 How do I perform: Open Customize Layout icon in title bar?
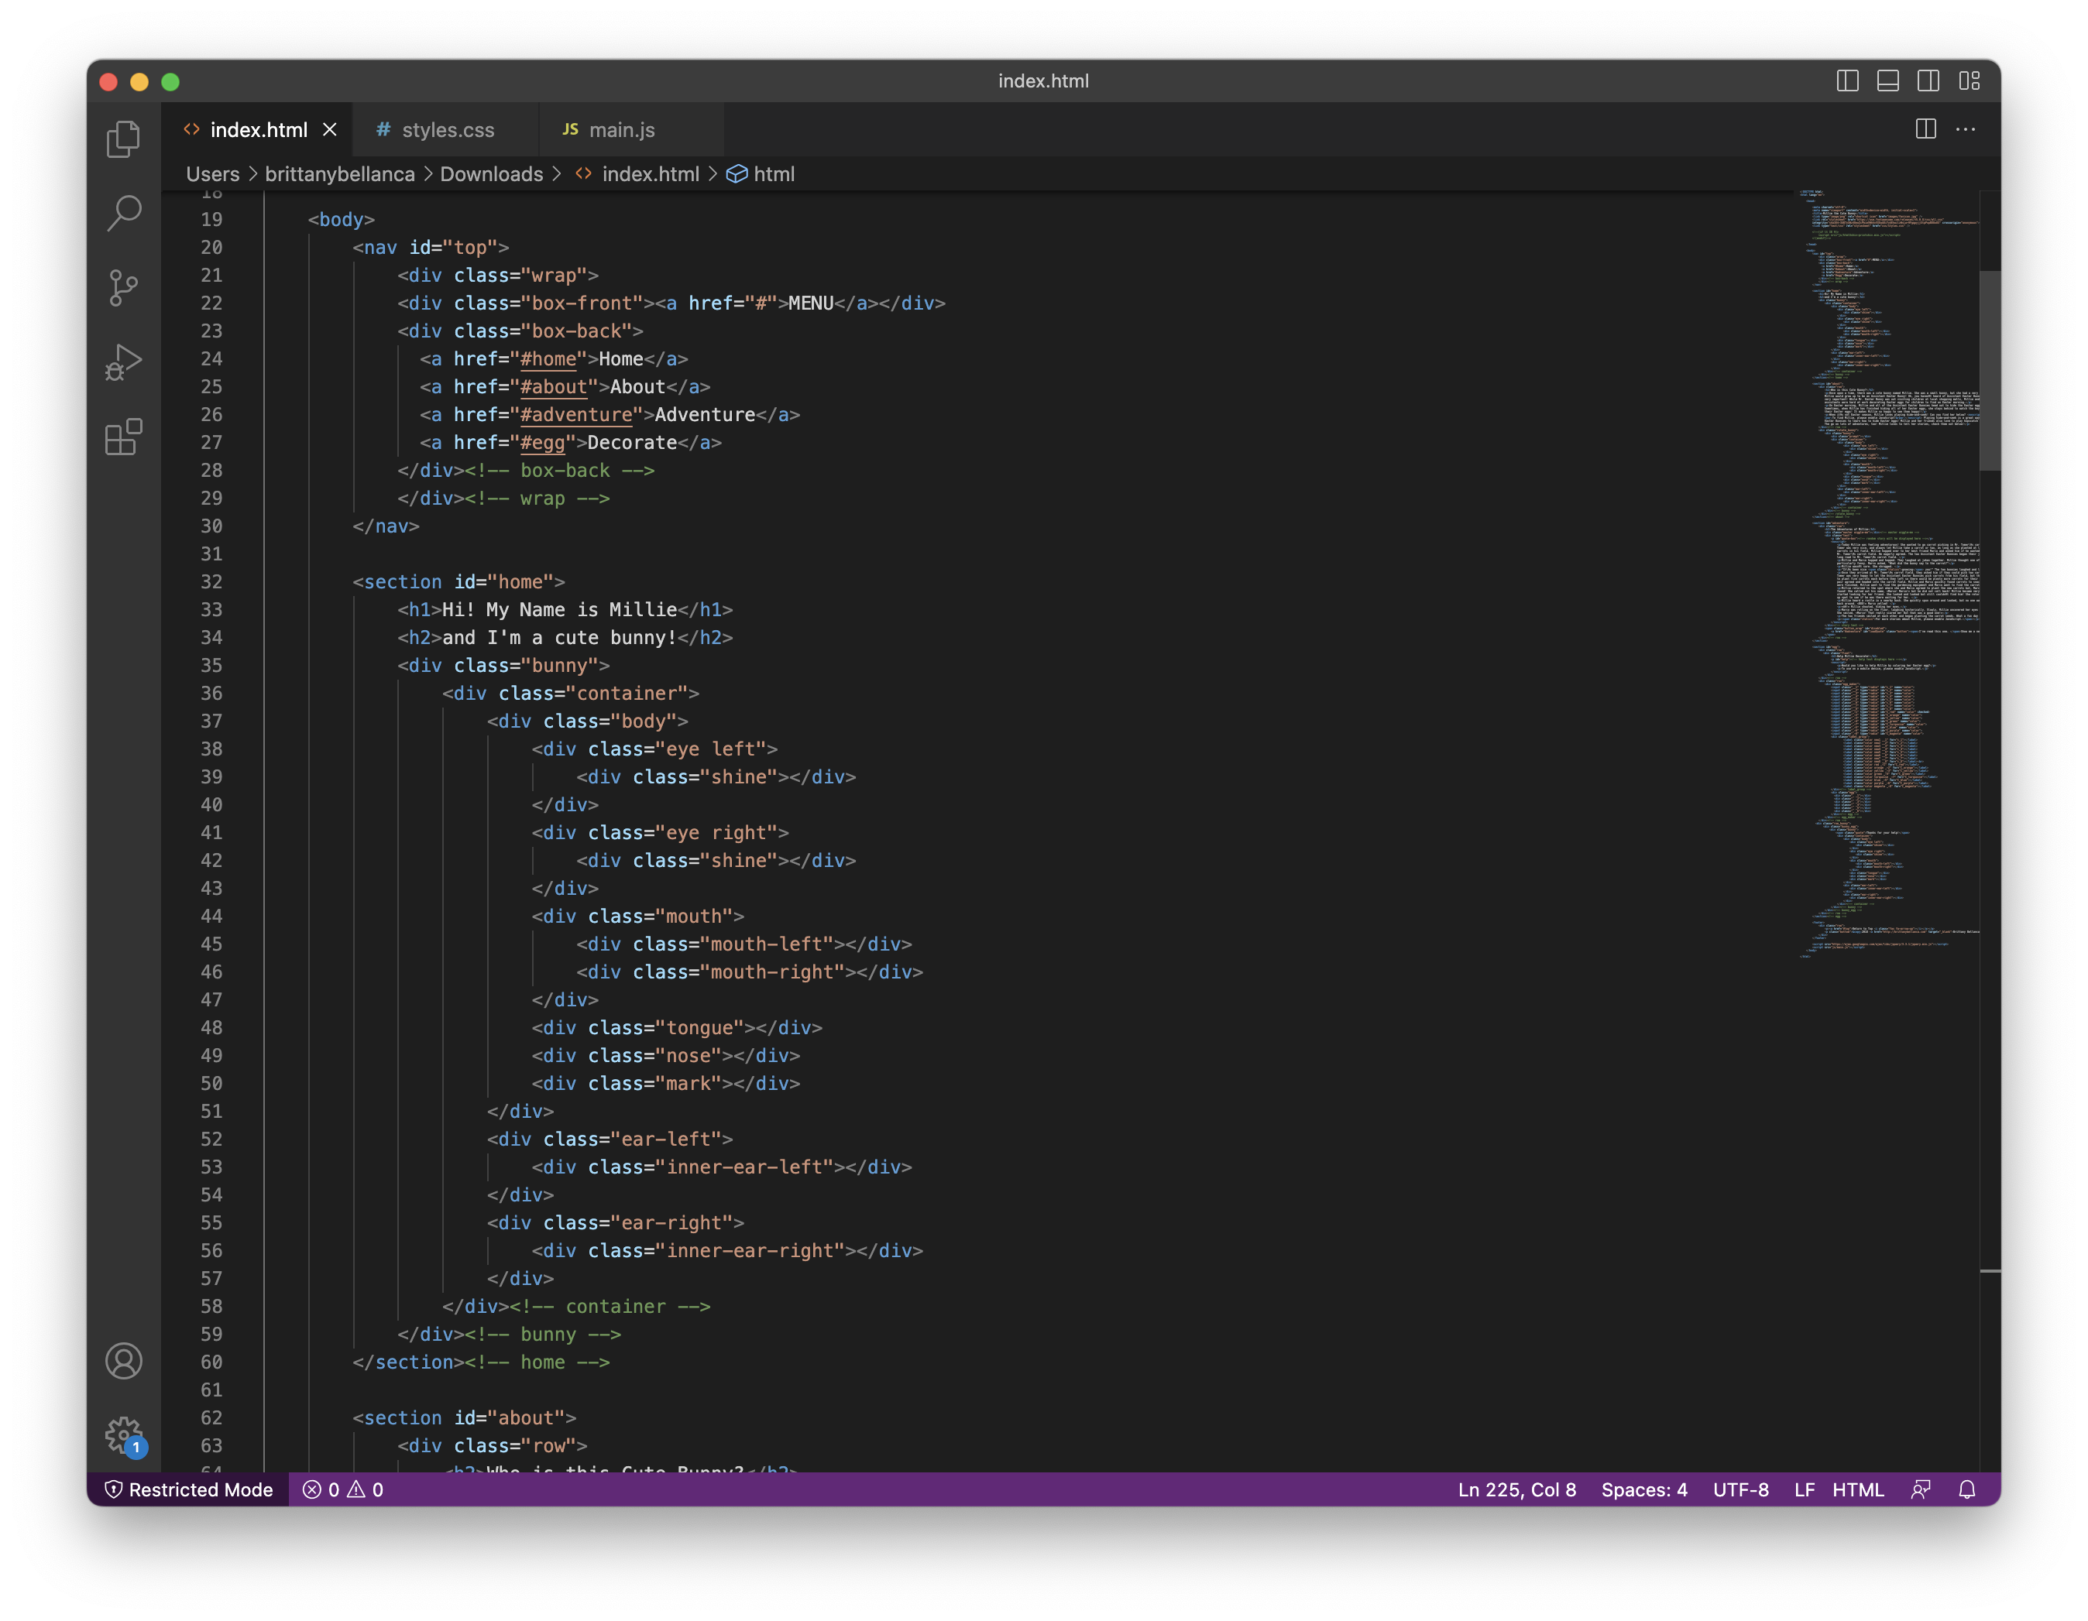coord(1970,81)
